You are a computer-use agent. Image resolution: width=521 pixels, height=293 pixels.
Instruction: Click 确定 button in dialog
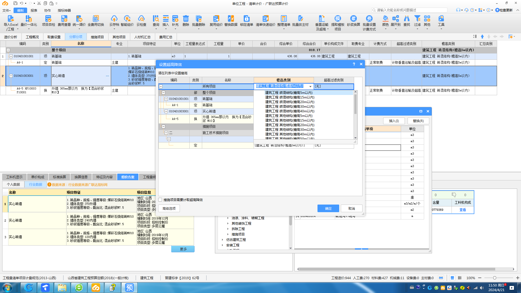tap(328, 209)
